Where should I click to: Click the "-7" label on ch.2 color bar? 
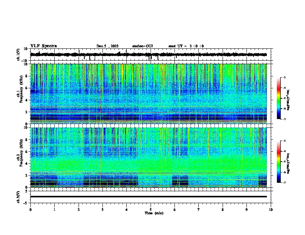[x=284, y=182]
